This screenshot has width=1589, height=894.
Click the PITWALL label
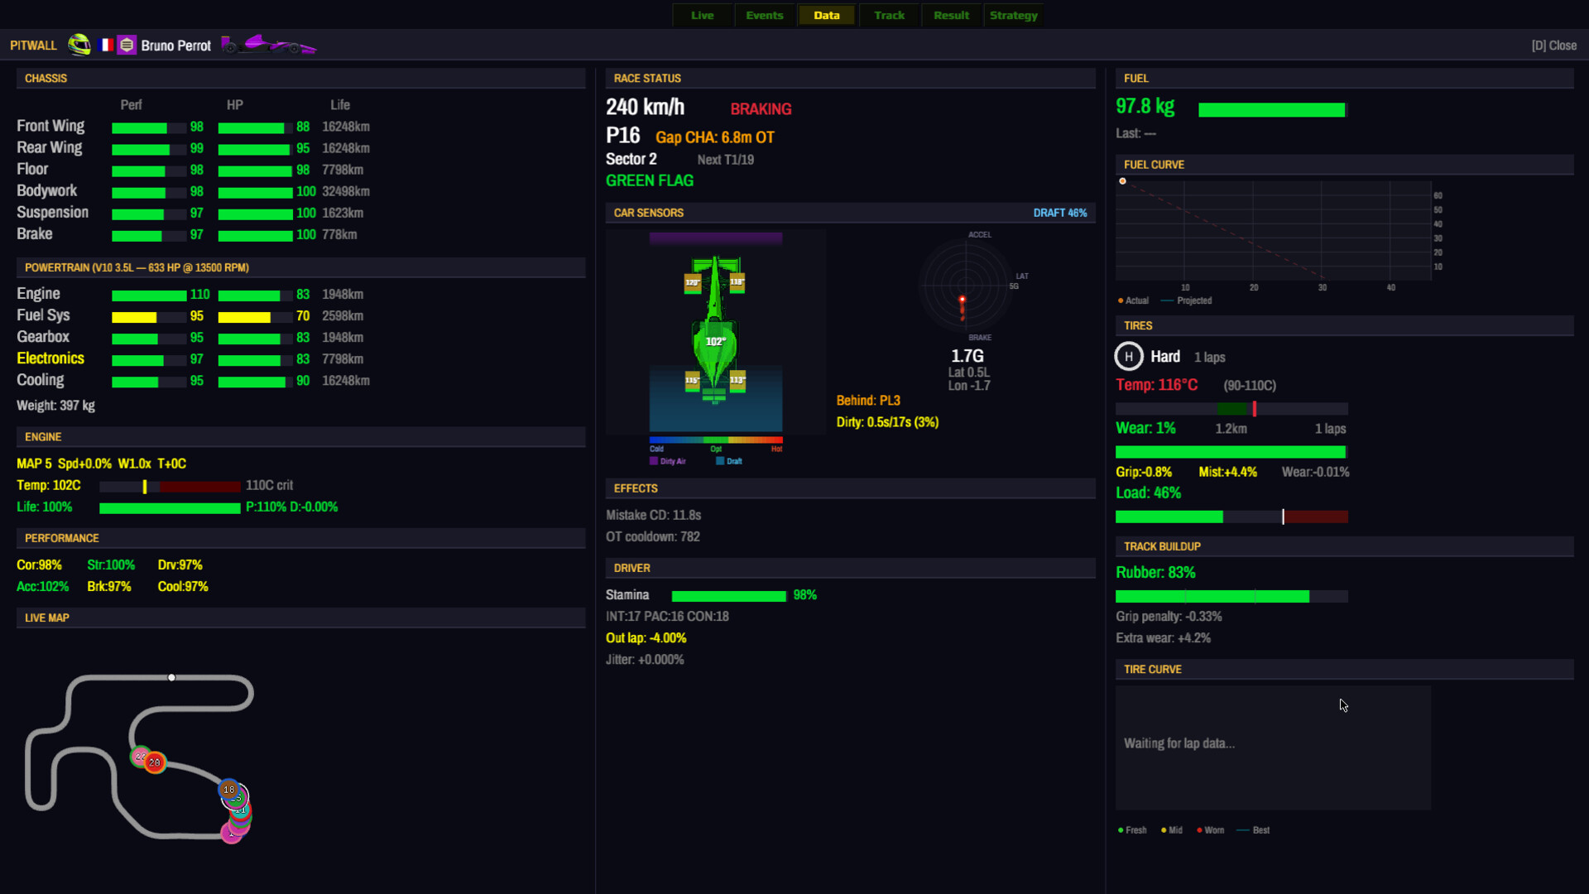(33, 46)
